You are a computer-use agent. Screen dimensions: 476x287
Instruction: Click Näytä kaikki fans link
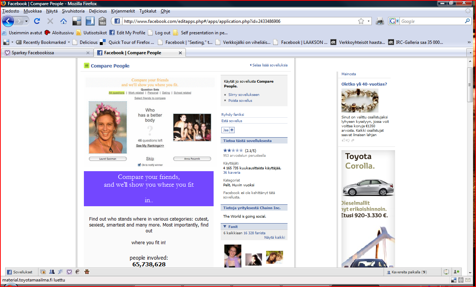tap(275, 238)
